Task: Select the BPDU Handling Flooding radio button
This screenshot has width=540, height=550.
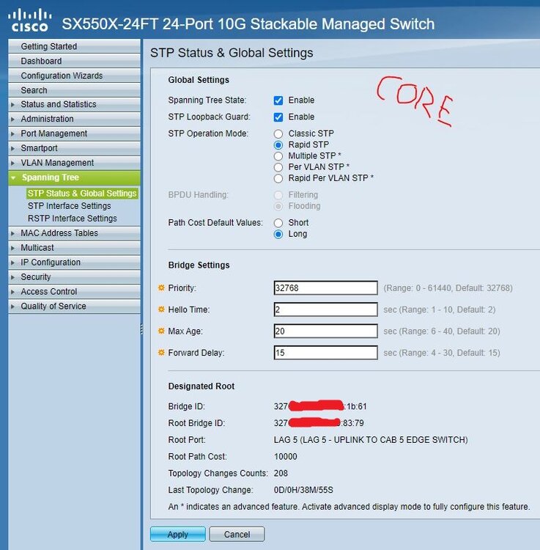Action: point(278,206)
